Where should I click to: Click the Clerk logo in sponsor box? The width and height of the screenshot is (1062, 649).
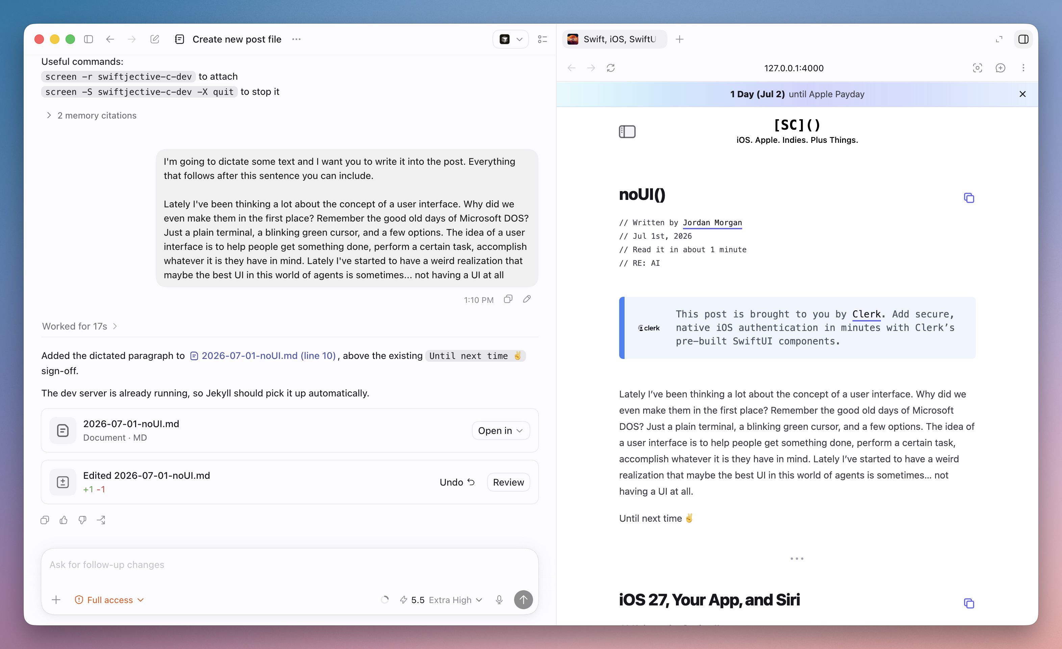click(x=649, y=328)
